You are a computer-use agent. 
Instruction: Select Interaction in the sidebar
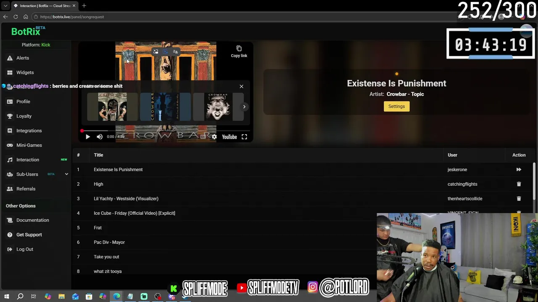pyautogui.click(x=28, y=160)
